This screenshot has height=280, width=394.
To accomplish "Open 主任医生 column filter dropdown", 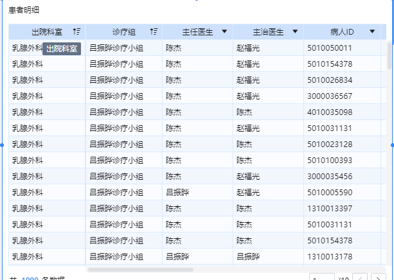I will pyautogui.click(x=224, y=31).
